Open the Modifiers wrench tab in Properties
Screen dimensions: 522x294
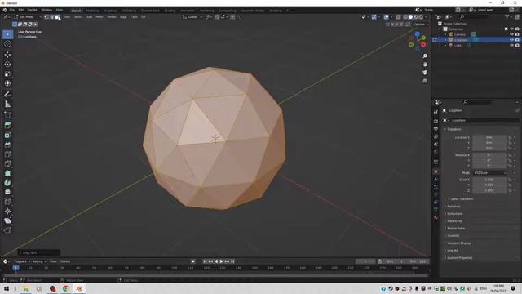(x=436, y=180)
